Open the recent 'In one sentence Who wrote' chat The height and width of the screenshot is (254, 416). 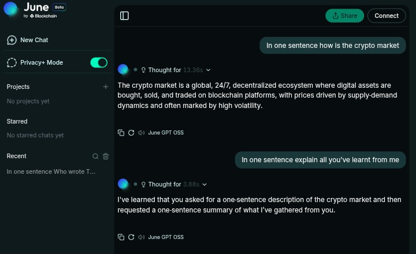51,171
